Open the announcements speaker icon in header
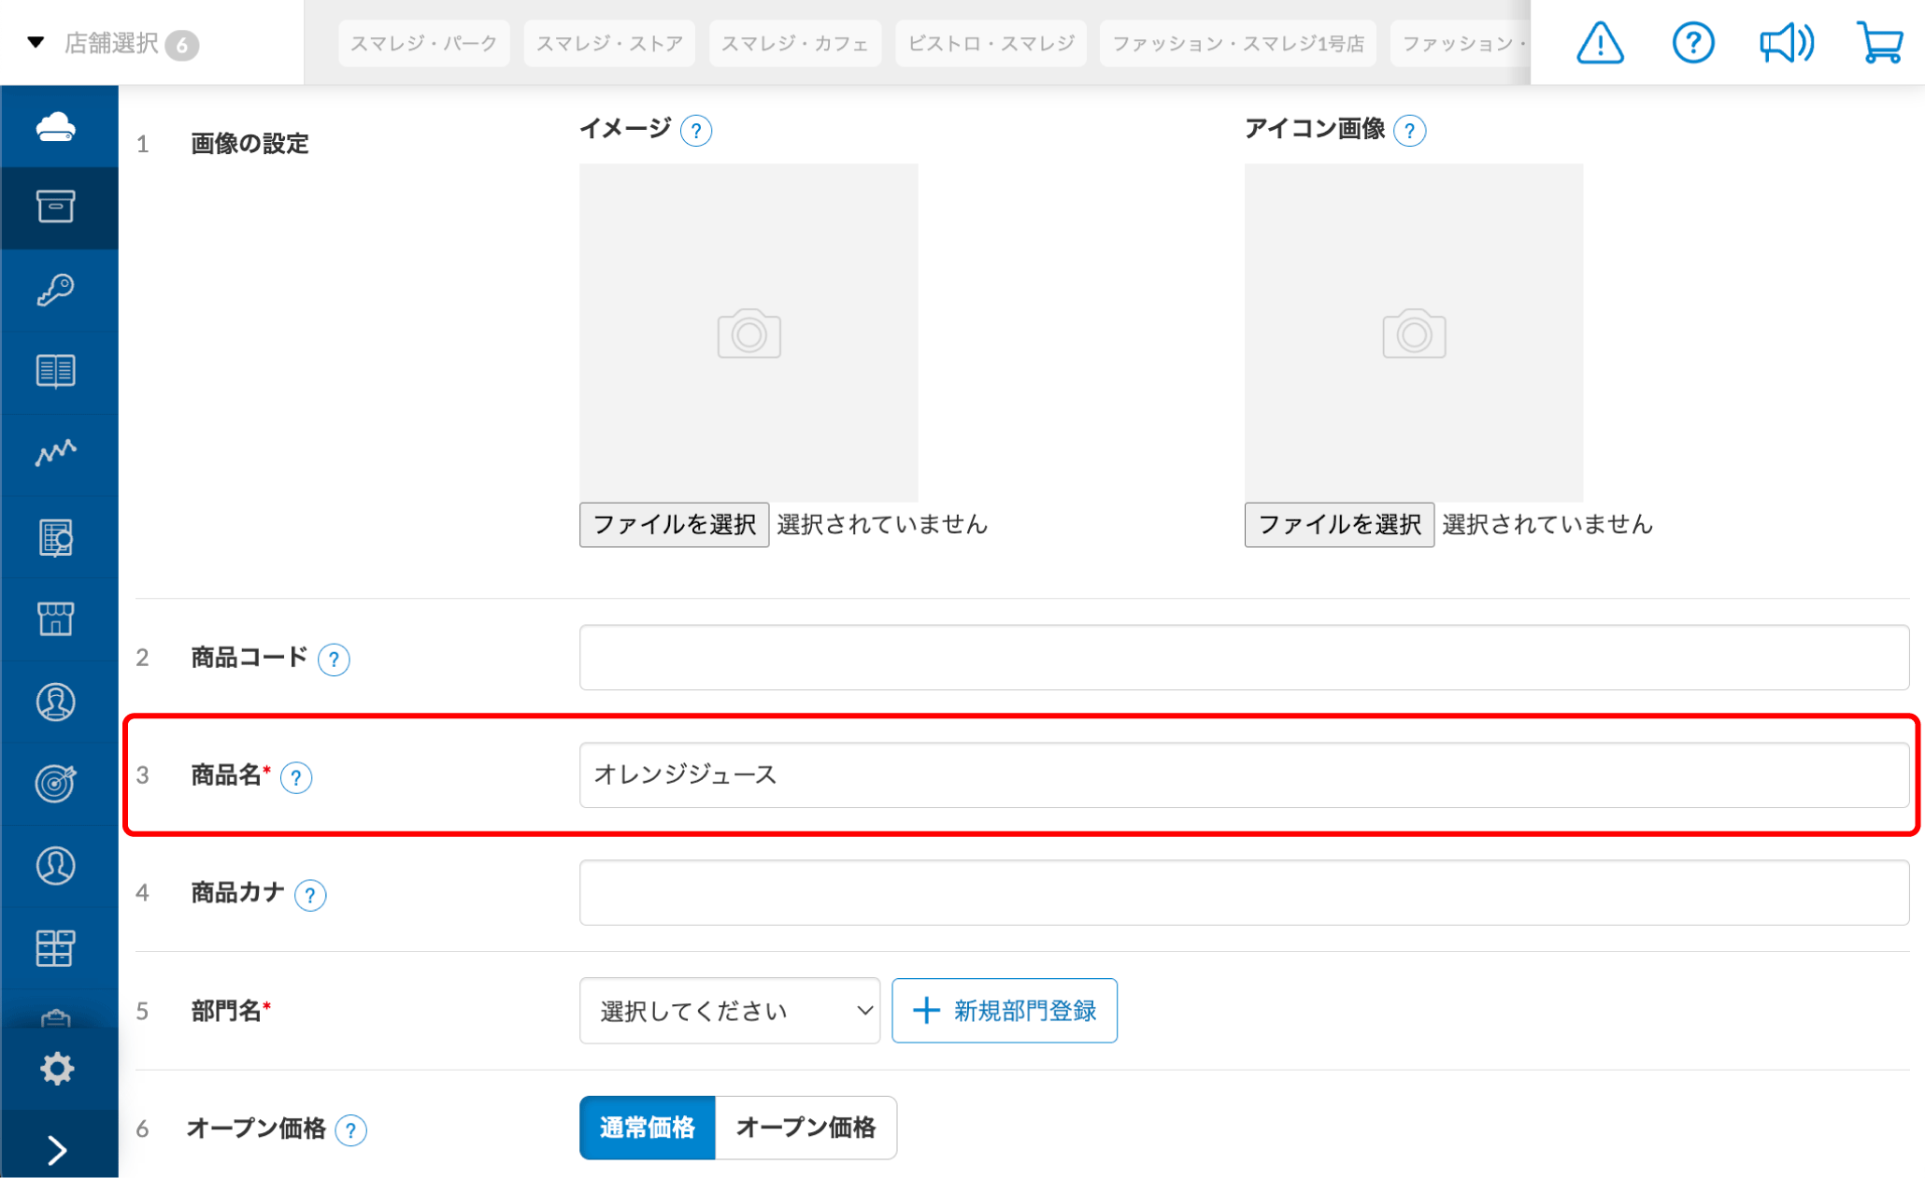 pyautogui.click(x=1787, y=42)
